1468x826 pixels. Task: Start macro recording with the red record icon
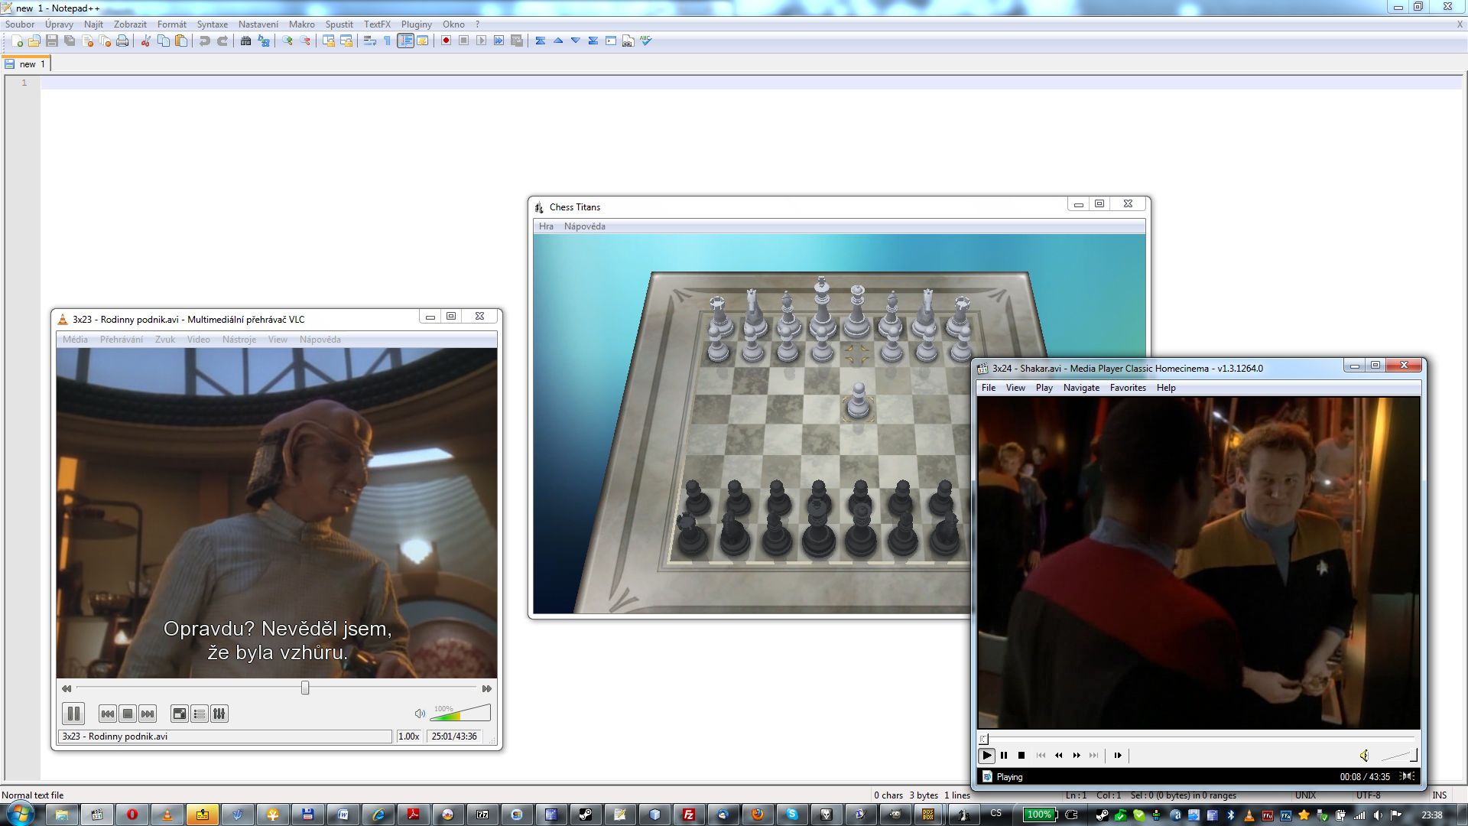[446, 41]
